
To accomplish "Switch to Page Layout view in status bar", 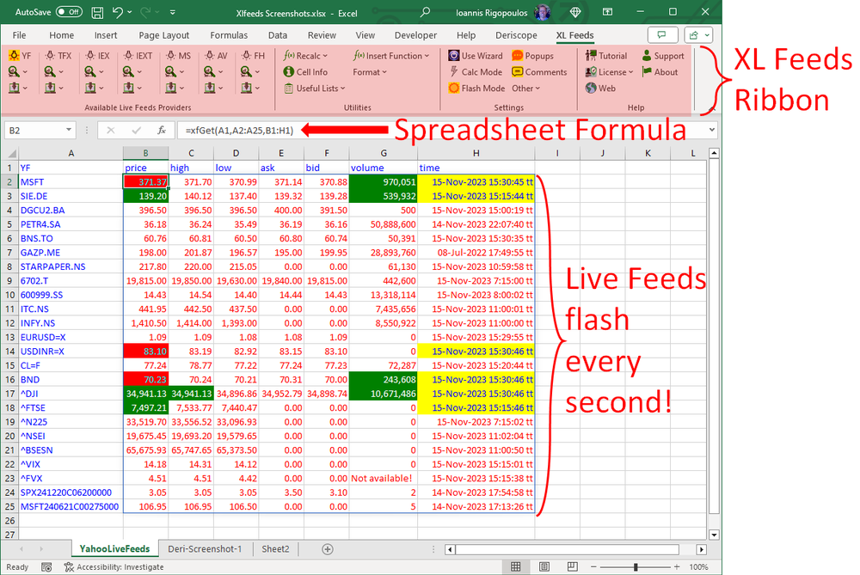I will pyautogui.click(x=544, y=566).
